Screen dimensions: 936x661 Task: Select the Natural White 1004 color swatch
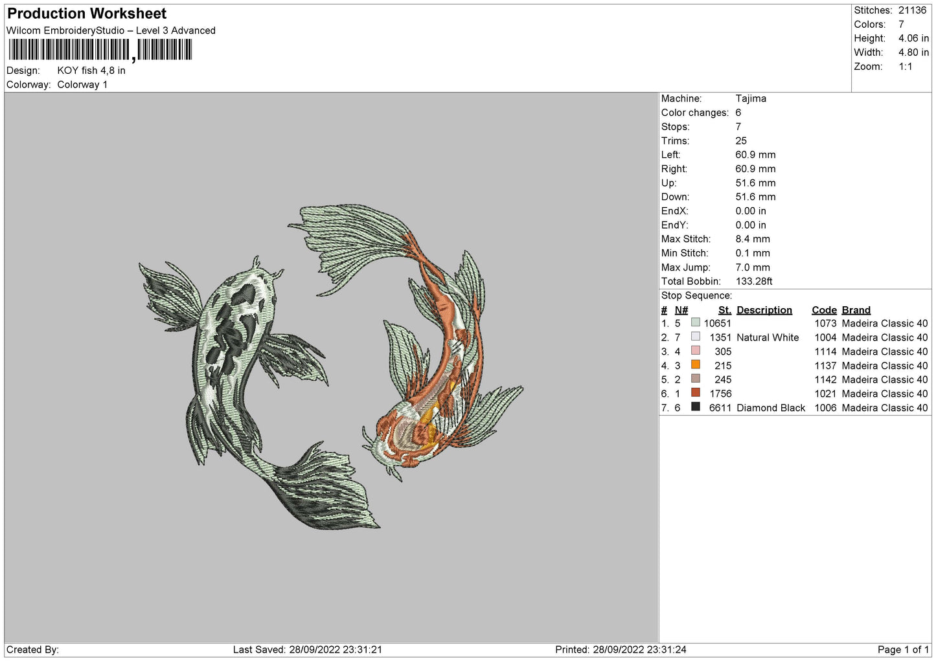(695, 337)
